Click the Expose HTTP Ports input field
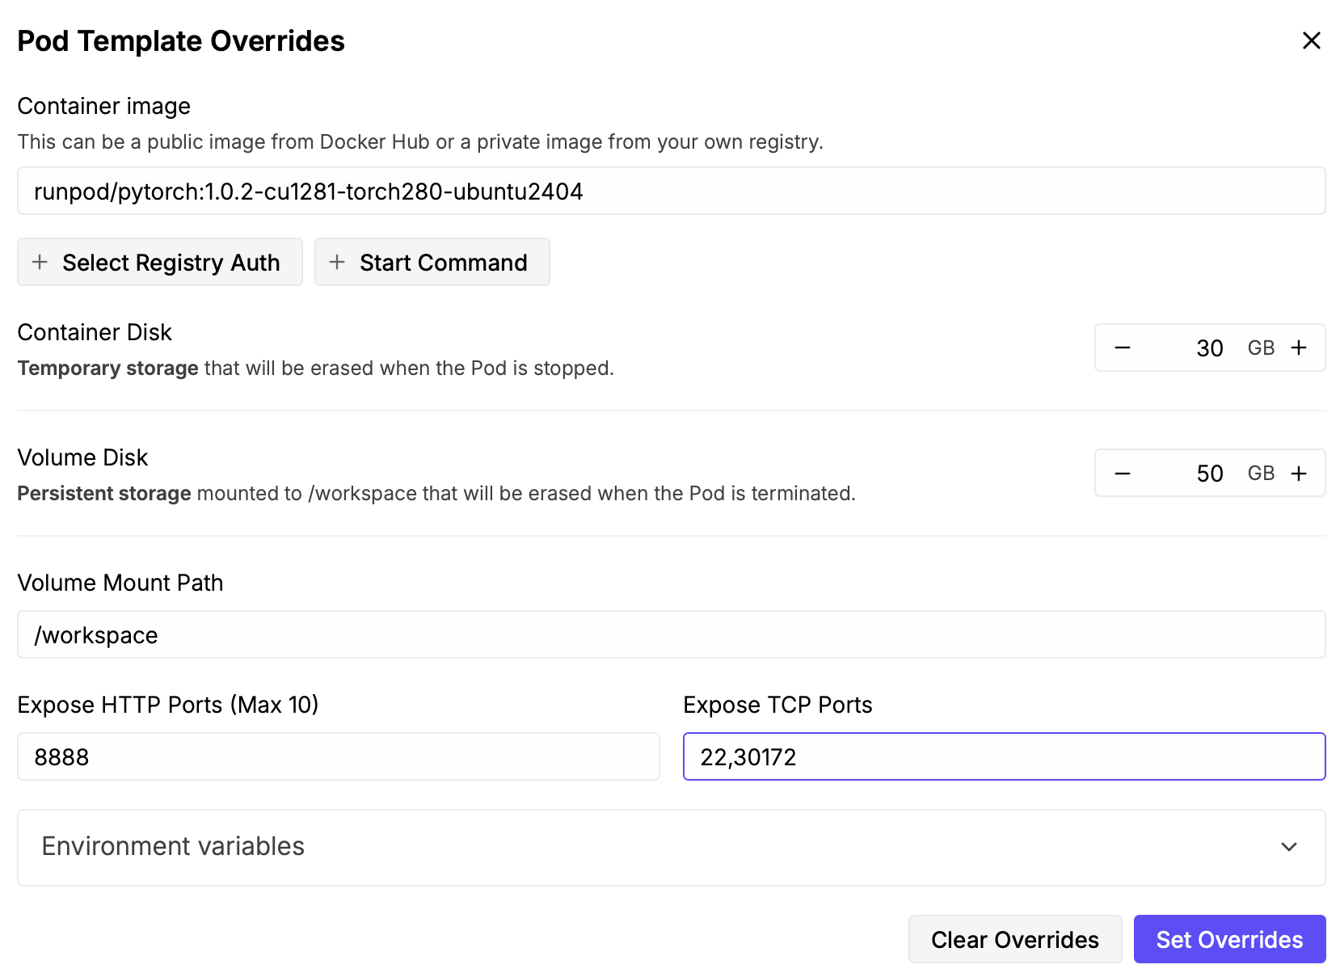This screenshot has width=1340, height=973. coord(338,757)
